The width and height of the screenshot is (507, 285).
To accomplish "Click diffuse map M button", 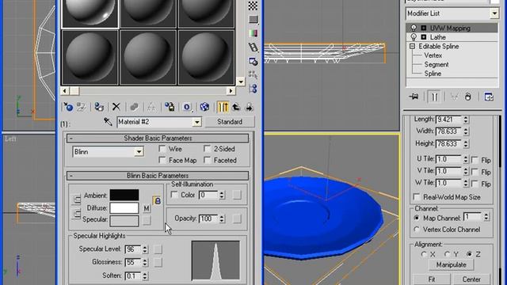I will click(x=147, y=208).
